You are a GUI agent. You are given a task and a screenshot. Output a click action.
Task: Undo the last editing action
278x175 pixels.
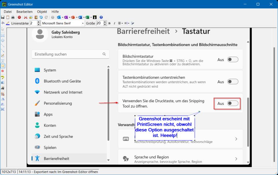(x=41, y=17)
